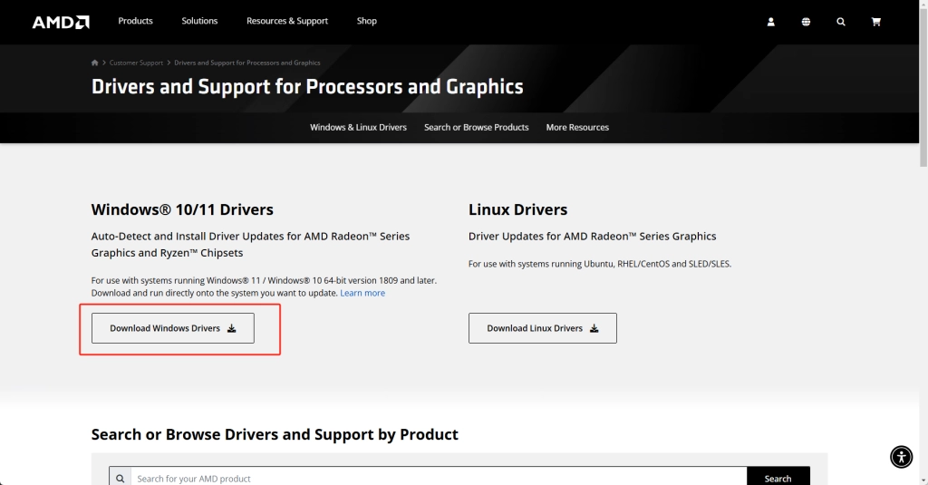
Task: Open the Customer Support breadcrumb link
Action: click(x=136, y=63)
